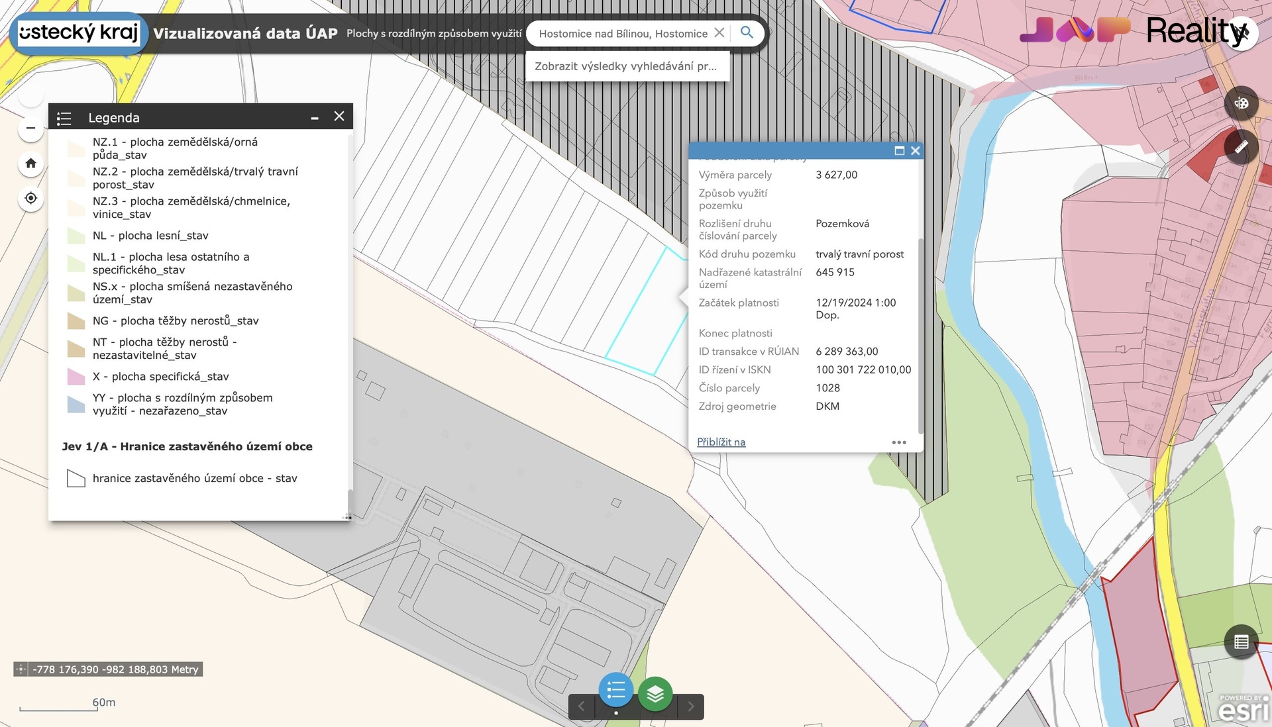1272x727 pixels.
Task: Show previous widgets with left arrow
Action: [x=581, y=706]
